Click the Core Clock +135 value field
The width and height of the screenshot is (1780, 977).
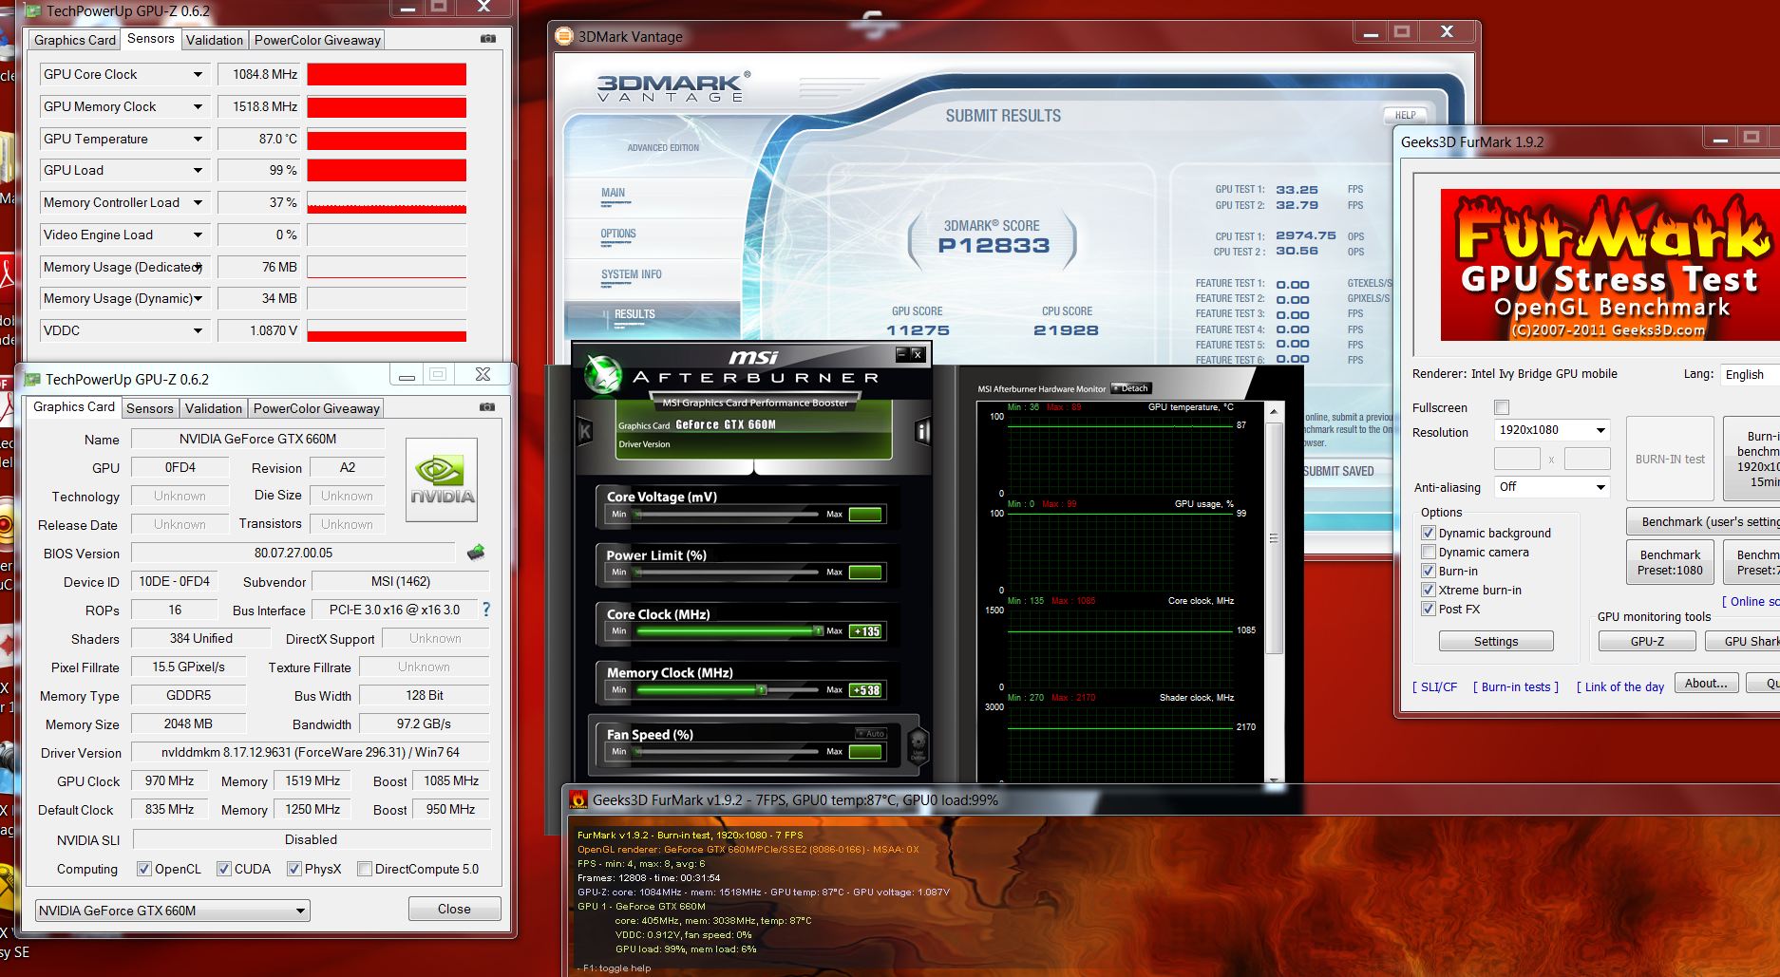coord(865,631)
